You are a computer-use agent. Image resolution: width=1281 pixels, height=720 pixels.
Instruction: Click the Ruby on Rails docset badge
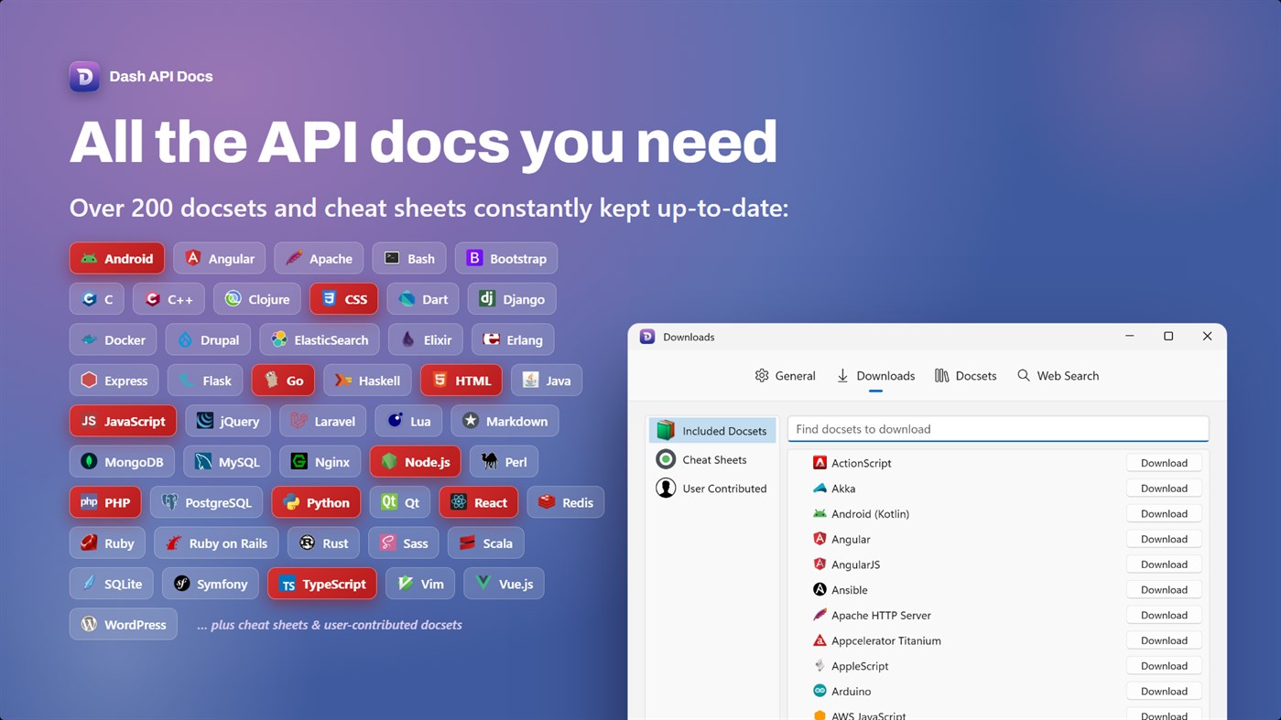tap(216, 543)
